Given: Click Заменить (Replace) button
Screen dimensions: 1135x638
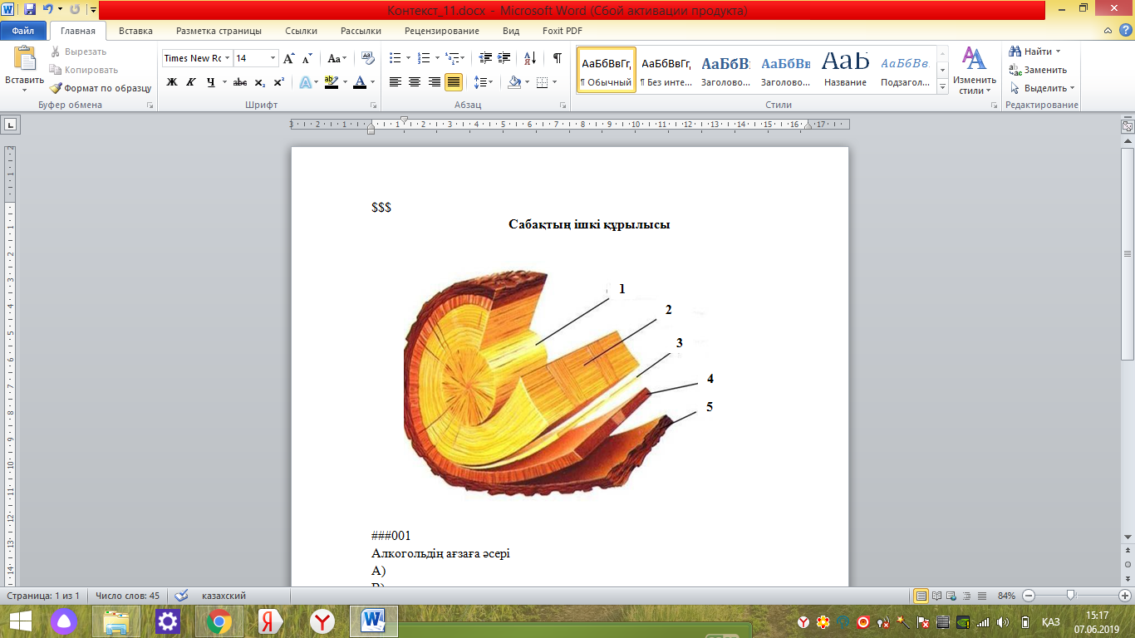Looking at the screenshot, I should pyautogui.click(x=1038, y=70).
